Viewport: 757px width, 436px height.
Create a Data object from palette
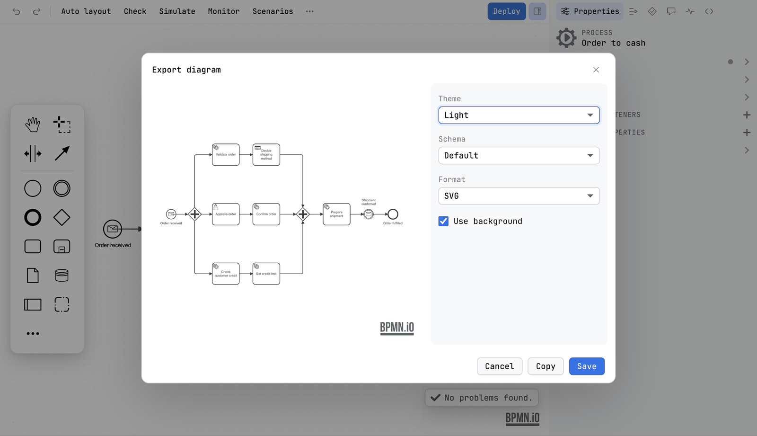[x=33, y=276]
